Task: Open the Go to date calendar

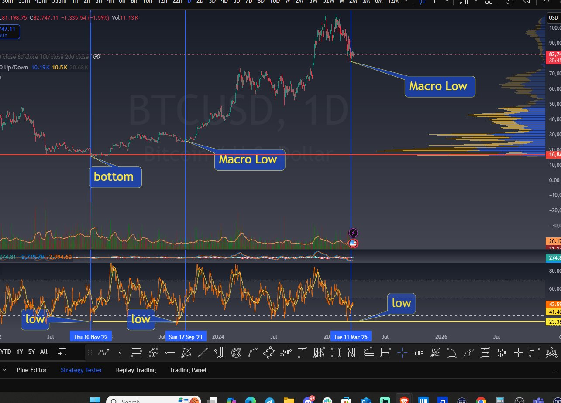Action: 62,352
